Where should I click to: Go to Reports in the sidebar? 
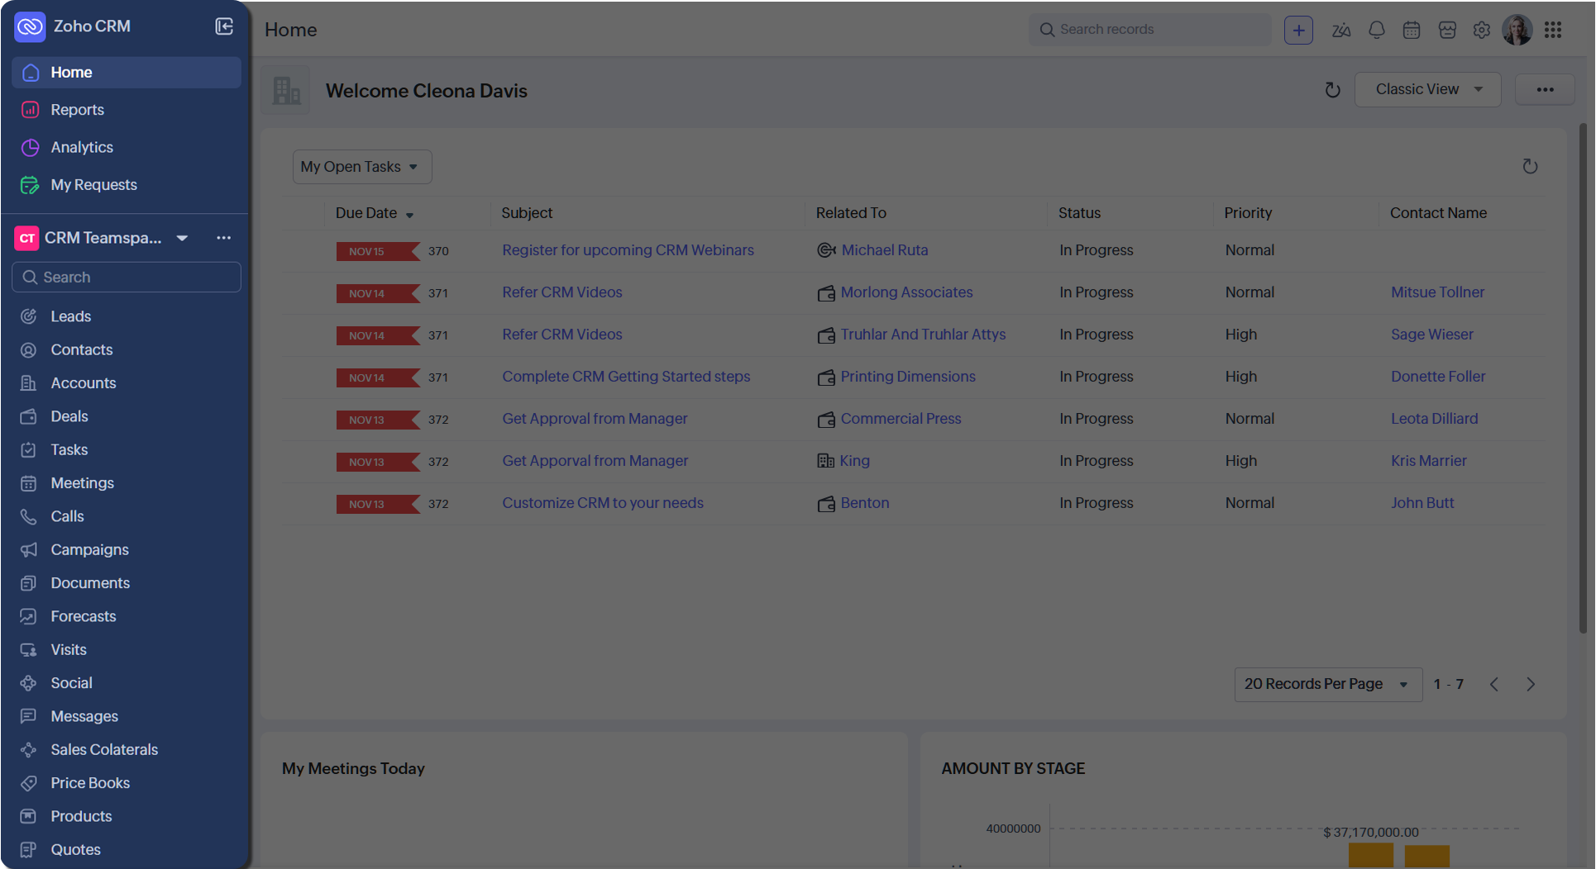77,110
